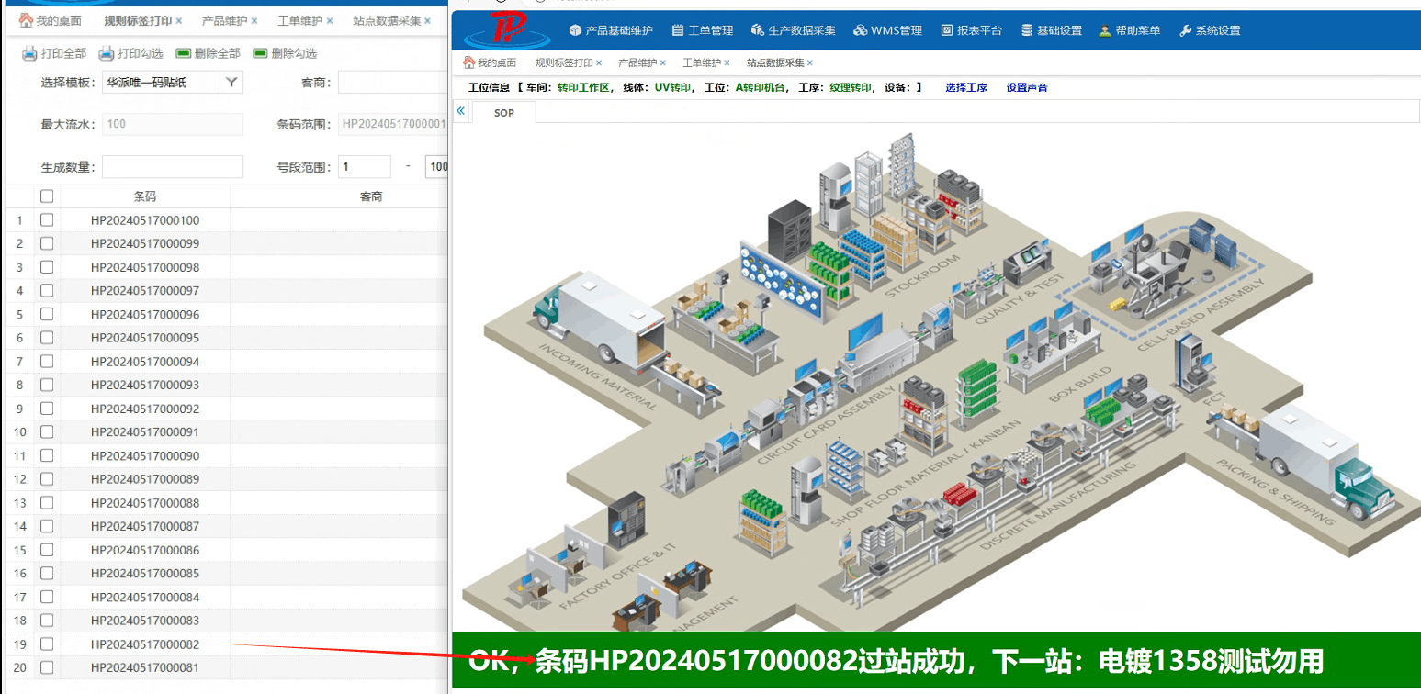
Task: Switch to the SOP tab
Action: tap(504, 113)
